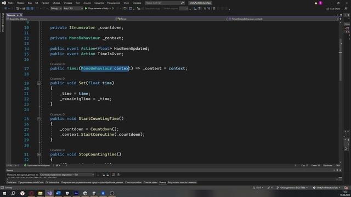Open the Git branch selector in status bar
The height and width of the screenshot is (197, 351).
(292, 188)
